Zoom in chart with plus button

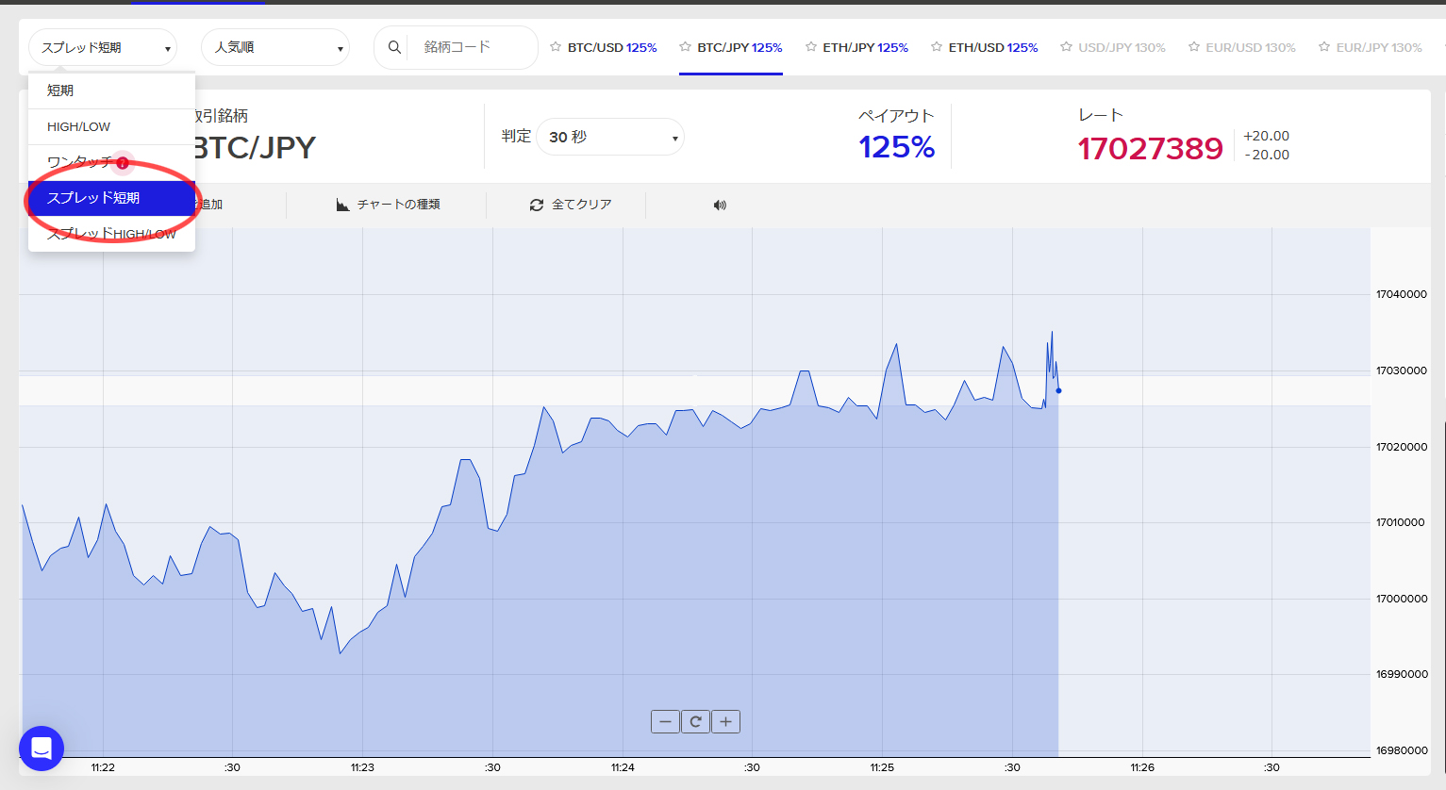coord(725,722)
